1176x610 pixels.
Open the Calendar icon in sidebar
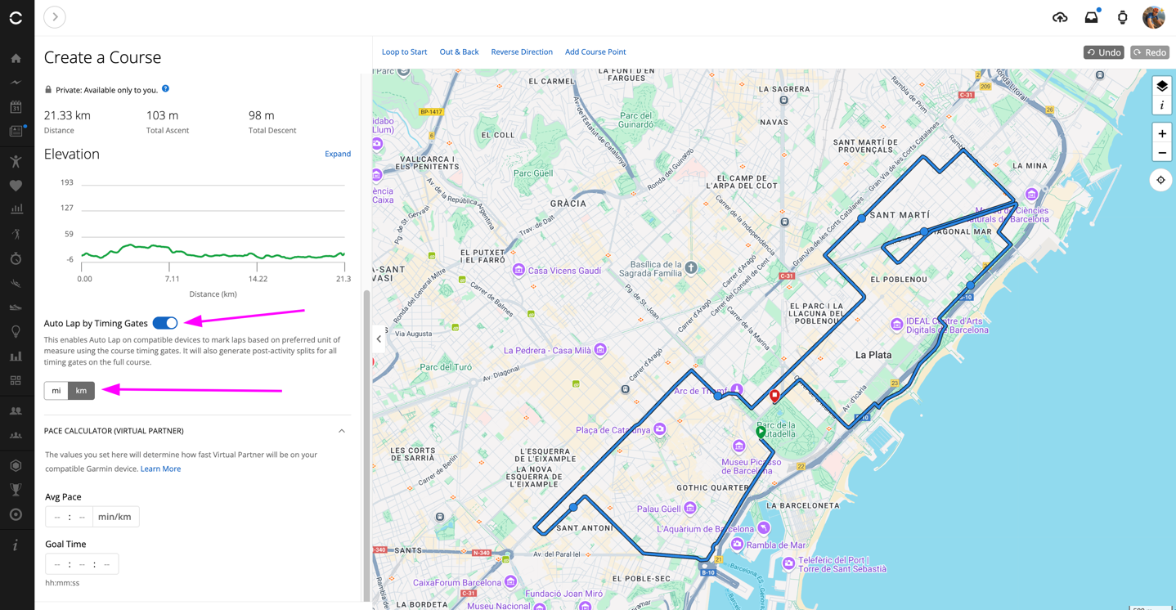point(16,107)
